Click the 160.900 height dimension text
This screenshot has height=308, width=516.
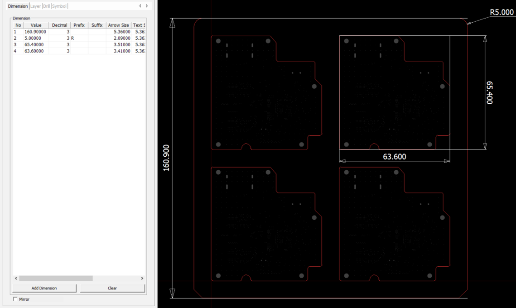pyautogui.click(x=166, y=158)
